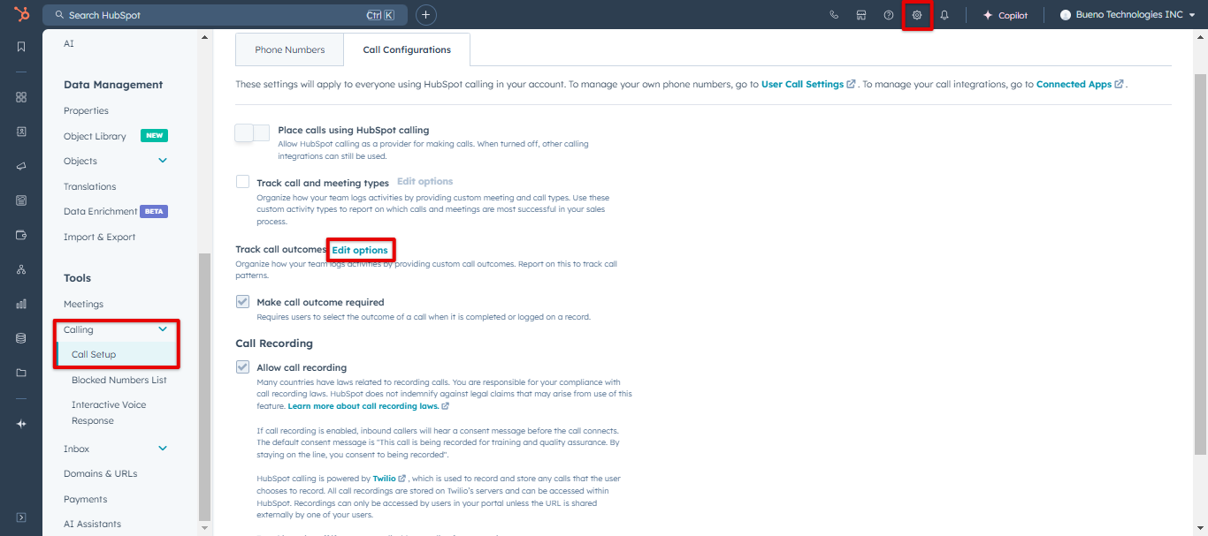Open the Marketplace icon in top bar

[x=861, y=15]
